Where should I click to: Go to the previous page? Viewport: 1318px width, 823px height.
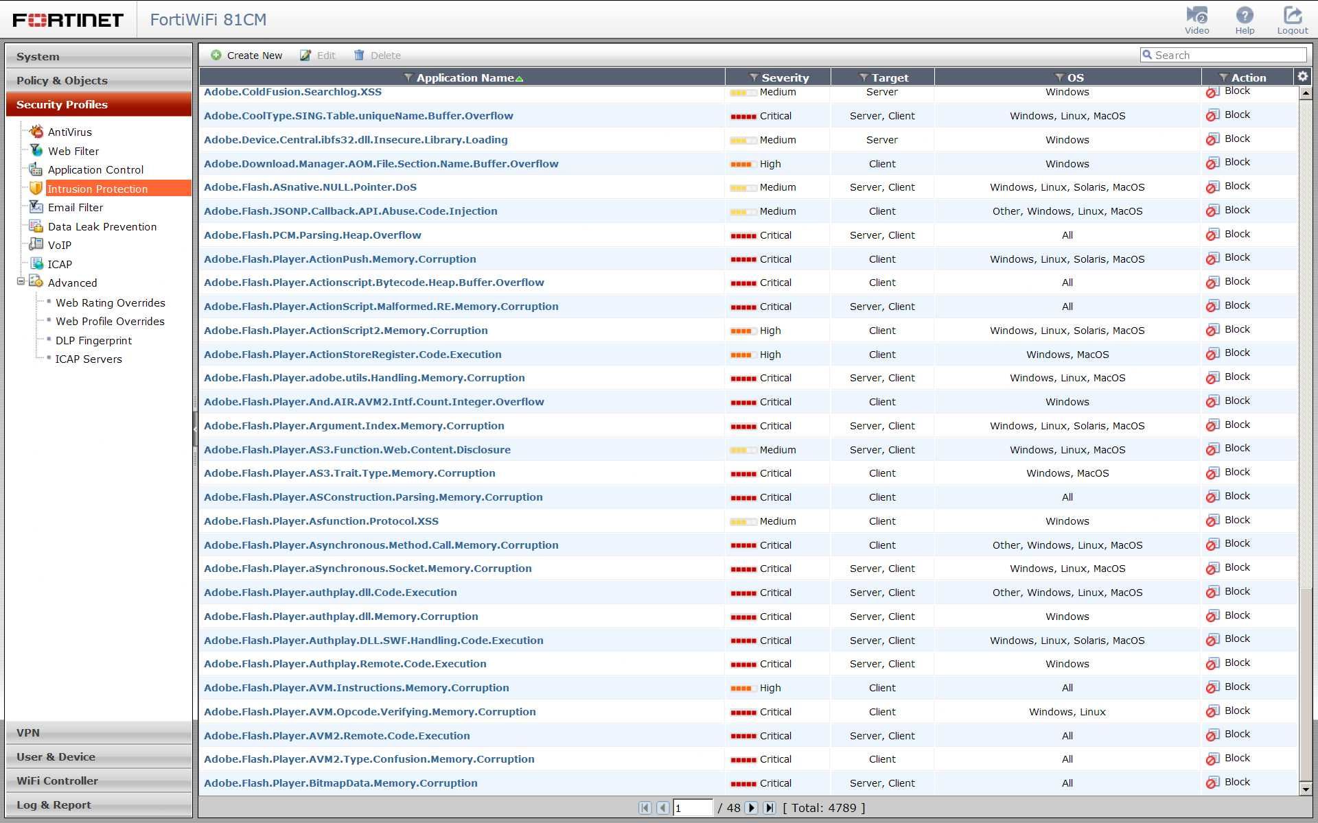pos(662,808)
